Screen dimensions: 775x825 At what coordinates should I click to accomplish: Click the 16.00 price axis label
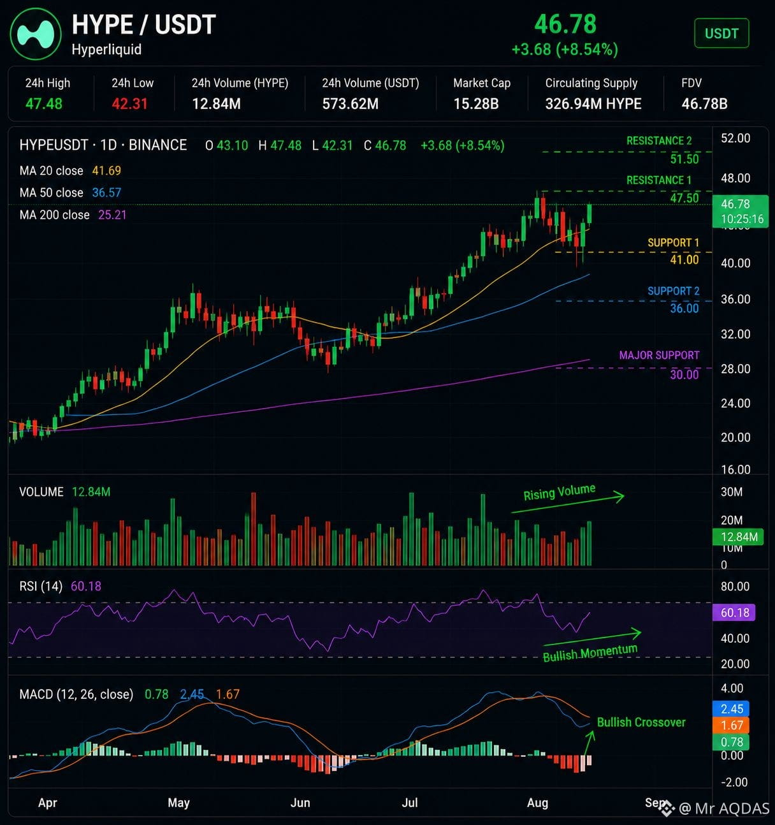tap(735, 470)
